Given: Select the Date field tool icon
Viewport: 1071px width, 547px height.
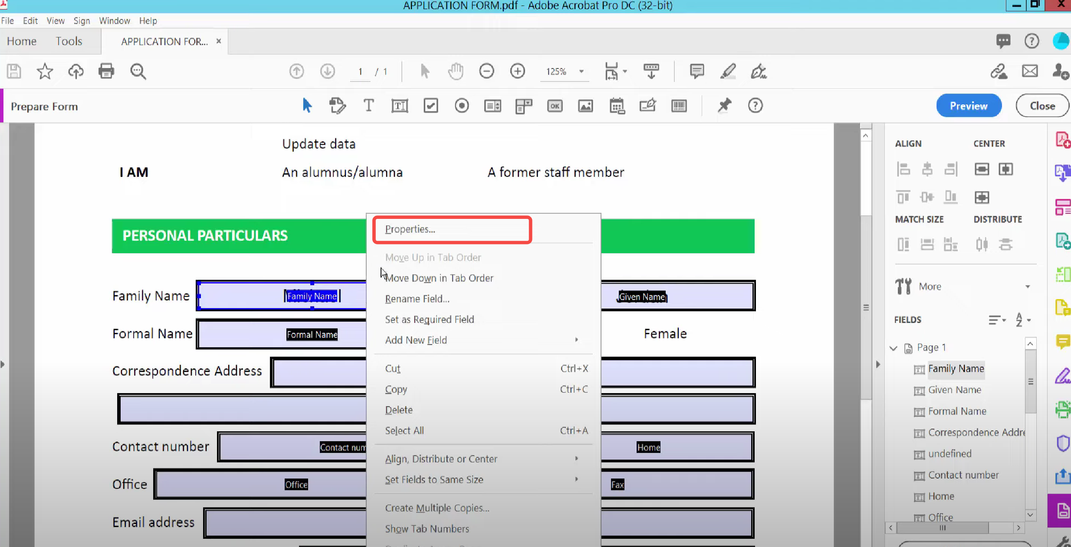Looking at the screenshot, I should pos(617,105).
